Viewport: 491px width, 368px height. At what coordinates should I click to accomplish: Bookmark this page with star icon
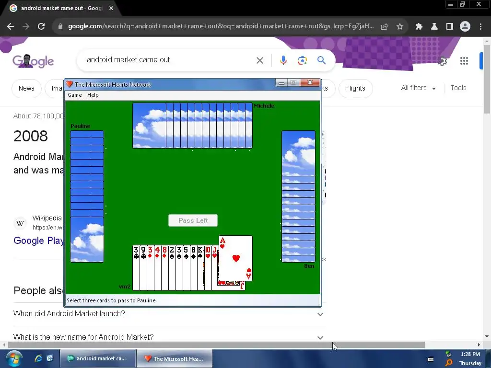400,27
